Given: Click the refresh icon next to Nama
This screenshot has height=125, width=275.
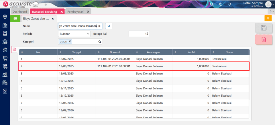Looking at the screenshot, I should click(x=109, y=26).
